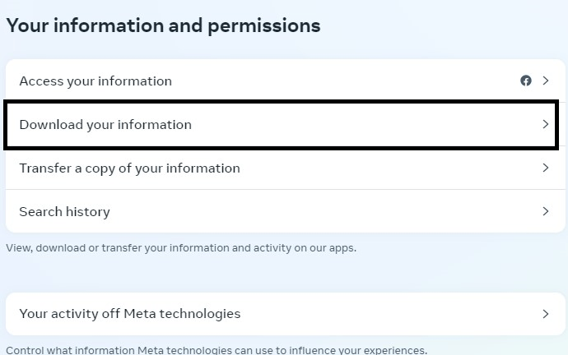Click the Your information and permissions heading
568x355 pixels.
(x=163, y=25)
